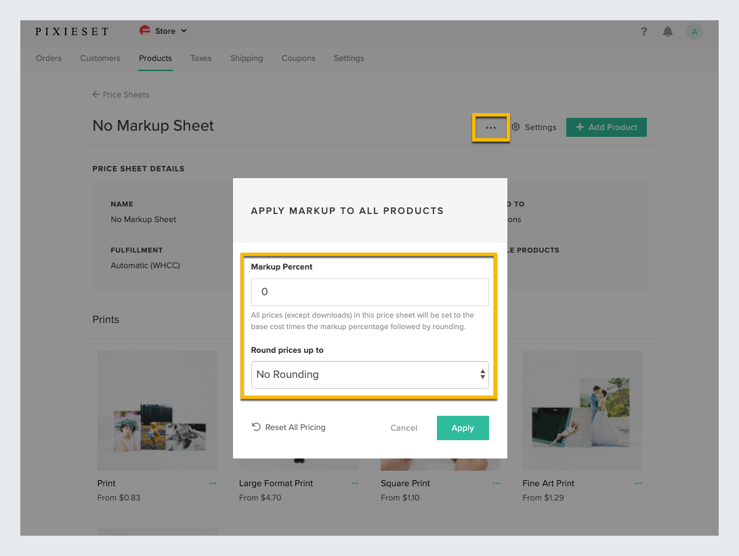The width and height of the screenshot is (739, 556).
Task: Click the Apply button
Action: click(463, 428)
